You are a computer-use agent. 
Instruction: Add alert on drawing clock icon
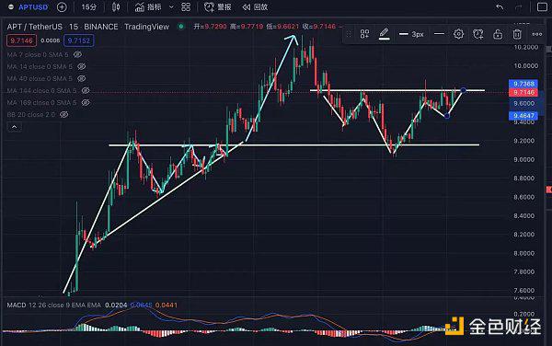click(x=478, y=34)
